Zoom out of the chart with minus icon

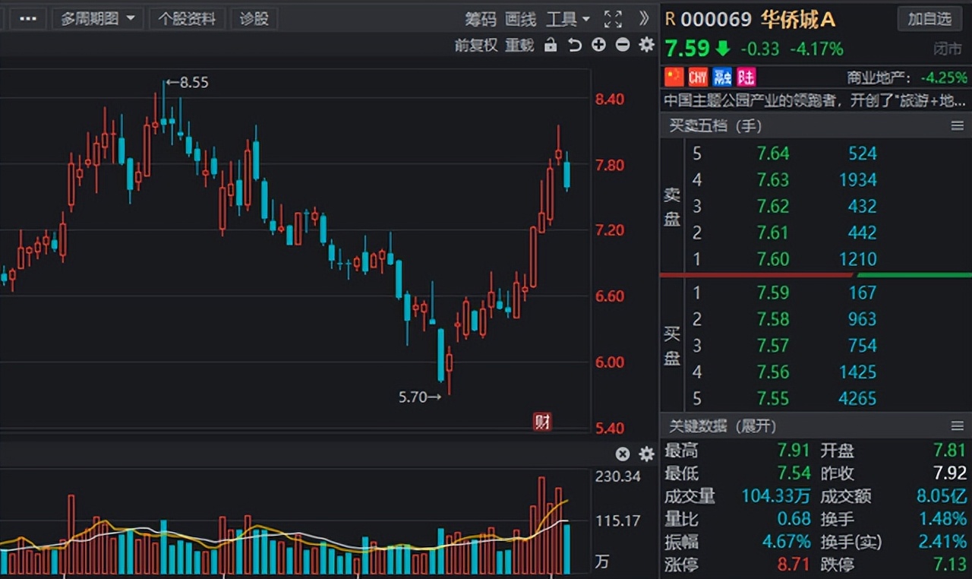click(622, 46)
